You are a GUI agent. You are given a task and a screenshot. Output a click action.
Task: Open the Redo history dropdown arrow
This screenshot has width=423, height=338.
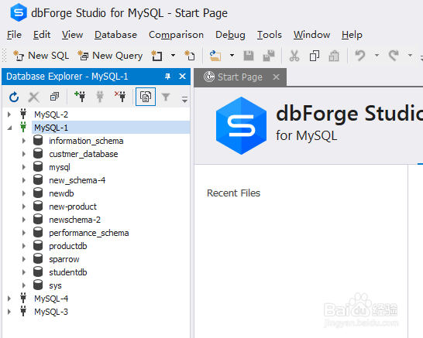410,56
